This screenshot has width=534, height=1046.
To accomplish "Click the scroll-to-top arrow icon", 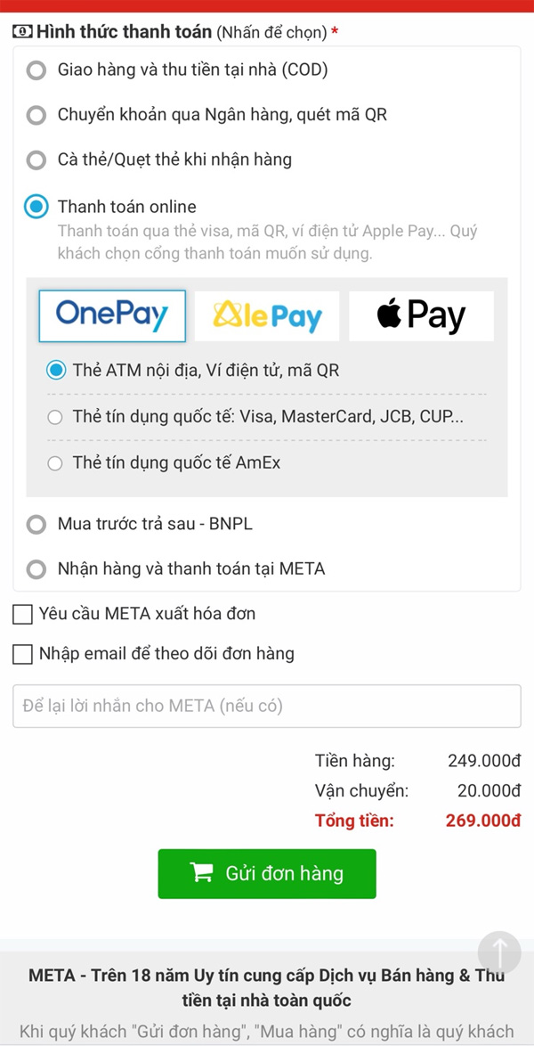I will pos(499,952).
